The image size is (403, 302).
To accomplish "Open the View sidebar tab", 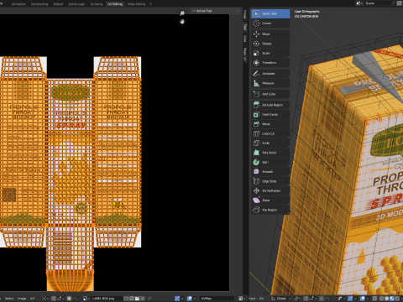I will click(x=245, y=39).
